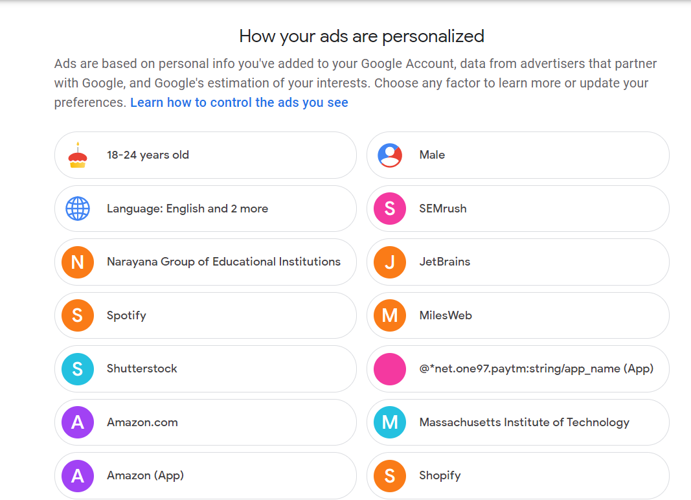691x500 pixels.
Task: Click the blank pink Paytm app icon
Action: pyautogui.click(x=390, y=369)
